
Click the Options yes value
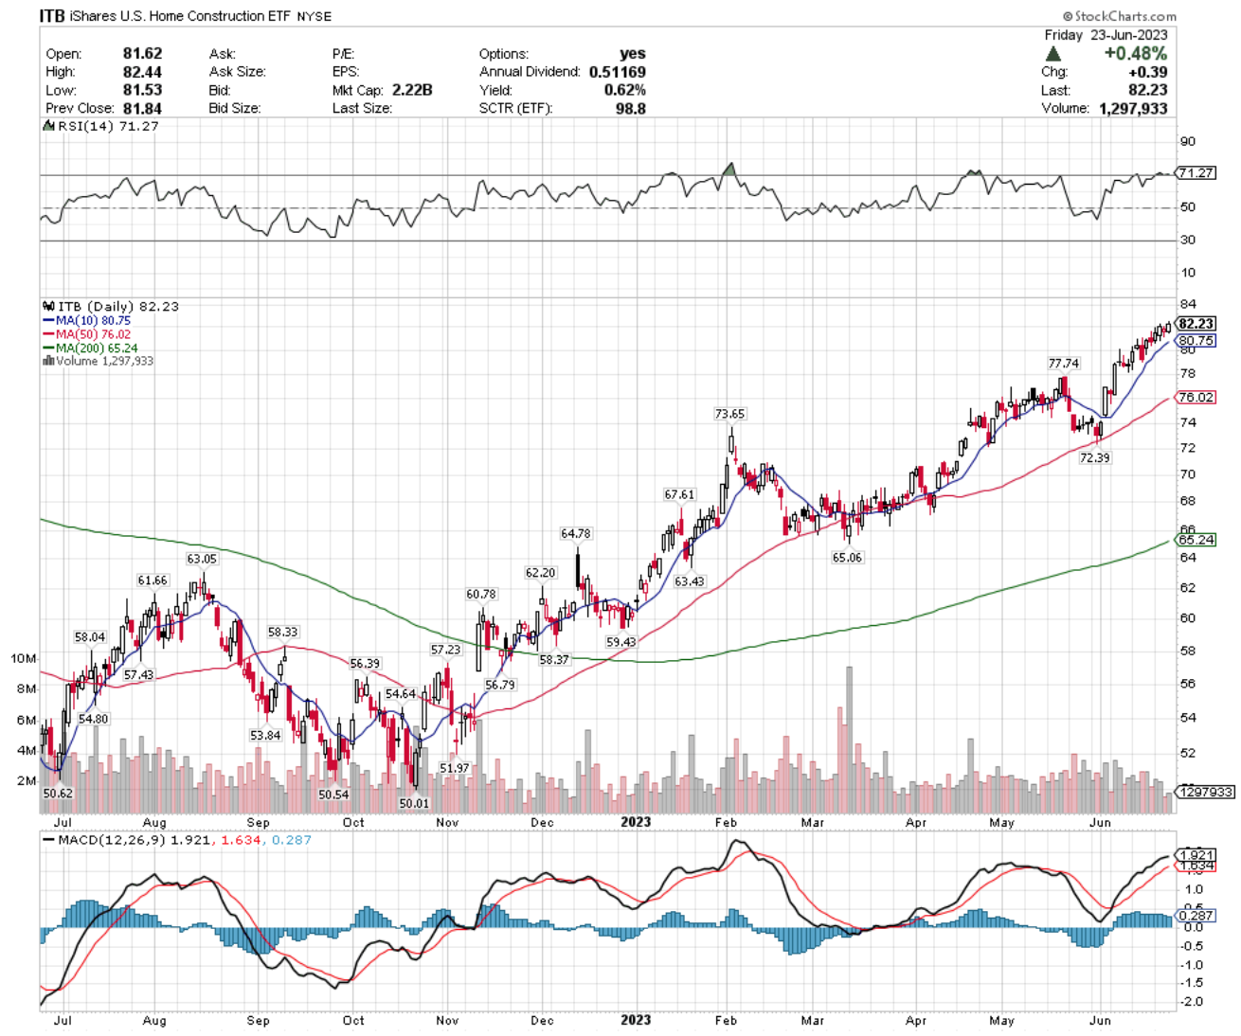click(x=633, y=54)
